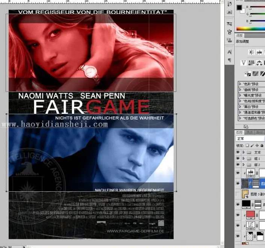Screen dimensions: 265x248
Task: Switch to the 通道 (Channels) tab
Action: (x=250, y=132)
